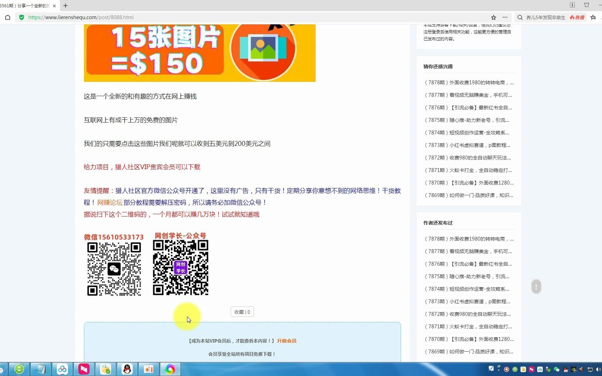Screen dimensions: 602x376
Task: Click the home button in address bar
Action: [x=8, y=17]
